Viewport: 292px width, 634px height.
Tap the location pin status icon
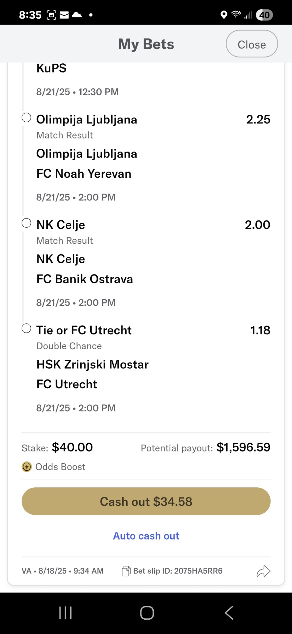click(x=224, y=15)
